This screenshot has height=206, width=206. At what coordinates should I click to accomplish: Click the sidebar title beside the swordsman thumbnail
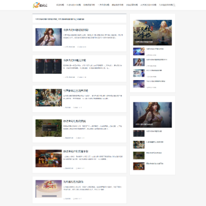pos(154,70)
